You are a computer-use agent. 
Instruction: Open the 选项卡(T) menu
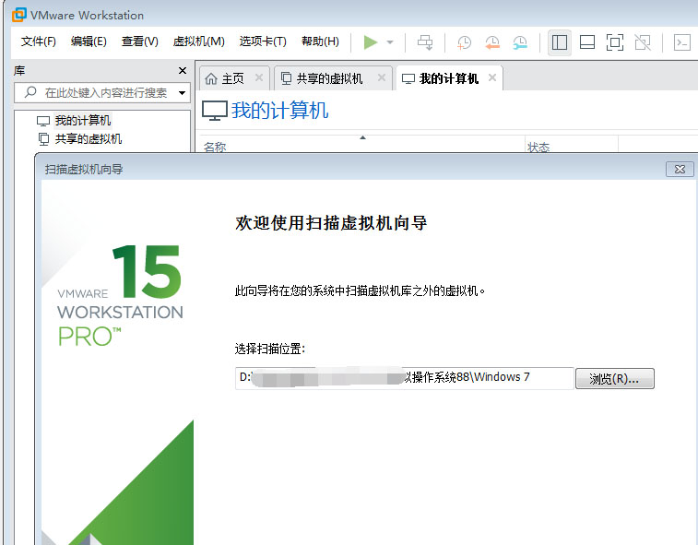pyautogui.click(x=263, y=41)
